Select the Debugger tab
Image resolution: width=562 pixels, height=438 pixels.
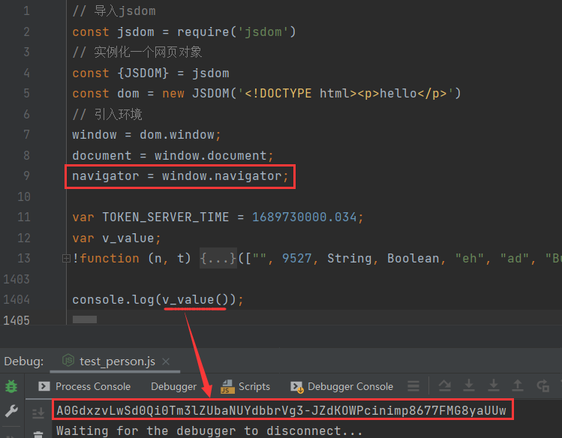pyautogui.click(x=173, y=387)
